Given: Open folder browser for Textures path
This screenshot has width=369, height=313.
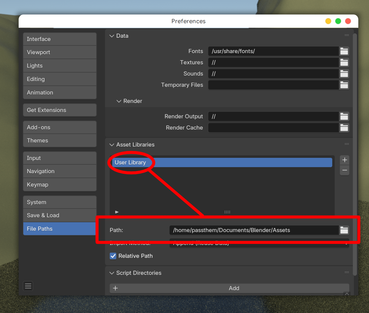Looking at the screenshot, I should point(344,62).
